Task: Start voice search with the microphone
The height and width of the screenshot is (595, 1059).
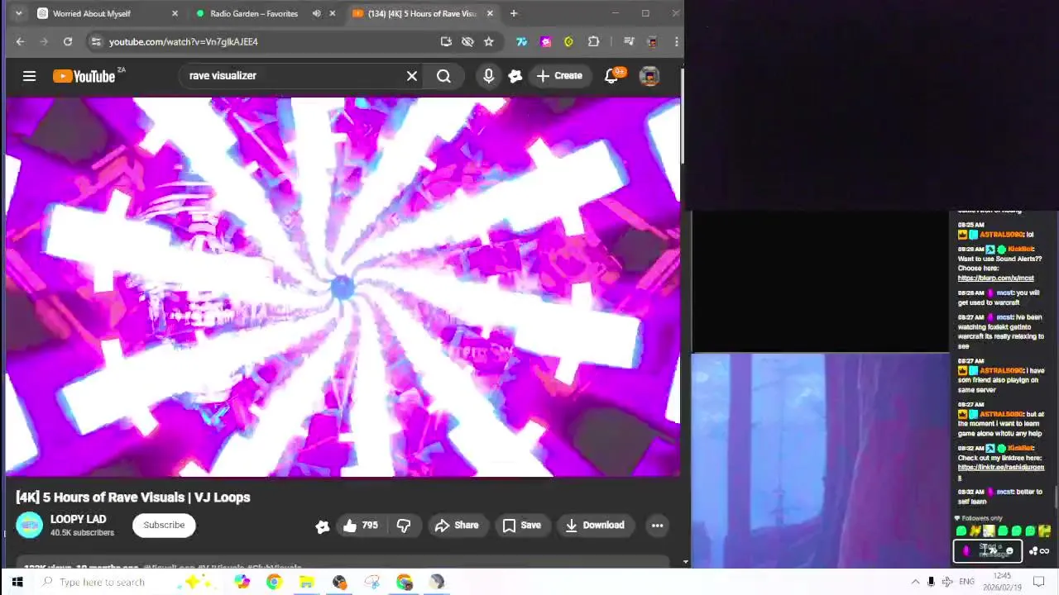Action: (x=488, y=76)
